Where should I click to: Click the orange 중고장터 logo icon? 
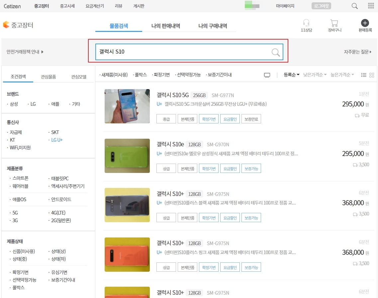click(x=6, y=25)
